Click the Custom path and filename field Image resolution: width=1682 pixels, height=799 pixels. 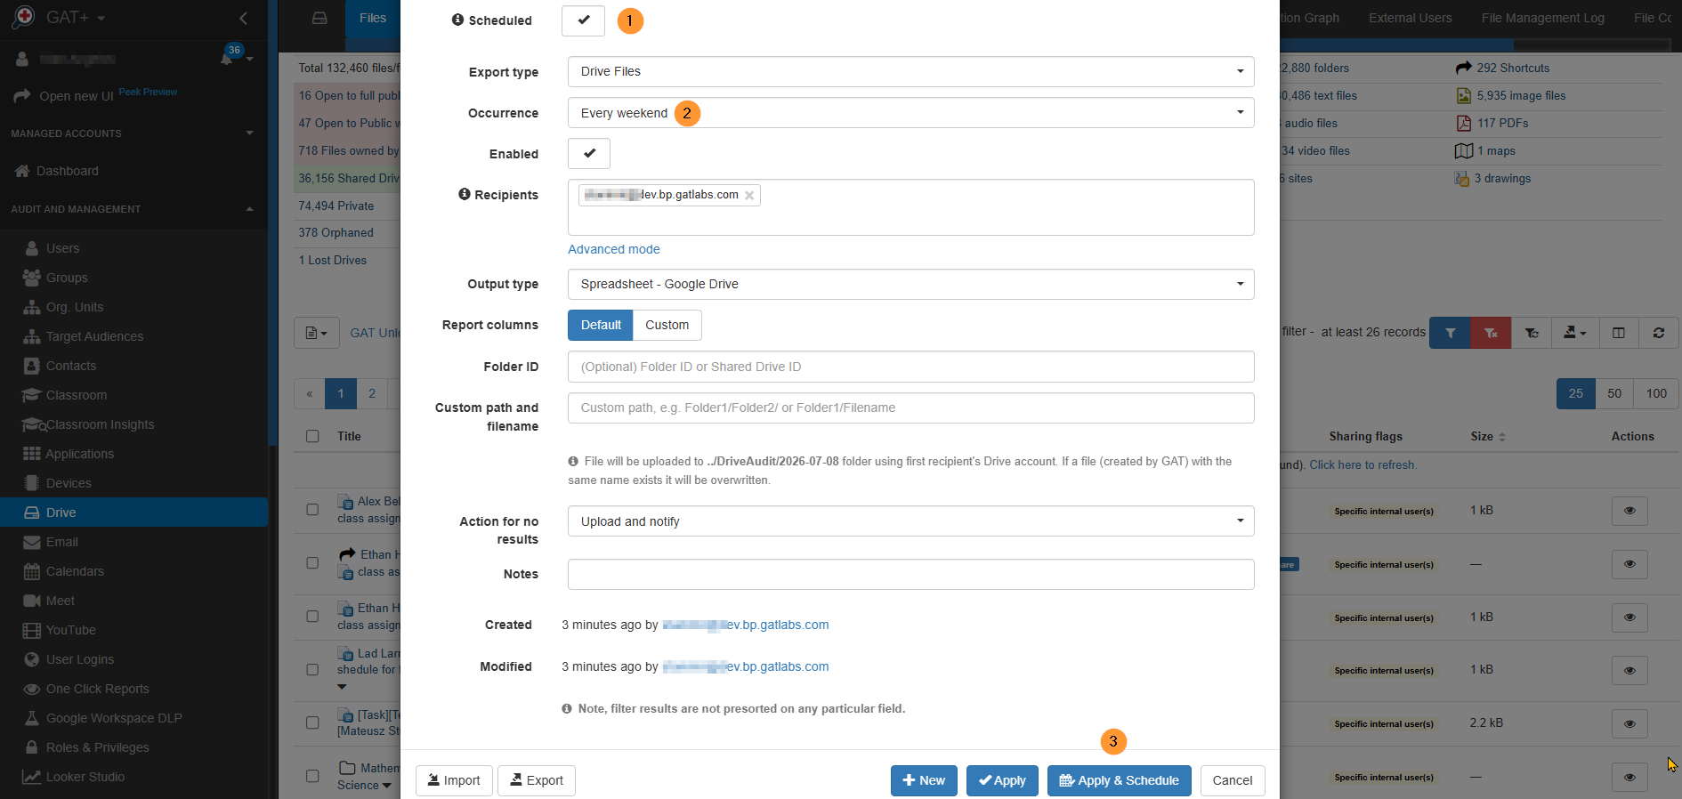click(x=911, y=408)
